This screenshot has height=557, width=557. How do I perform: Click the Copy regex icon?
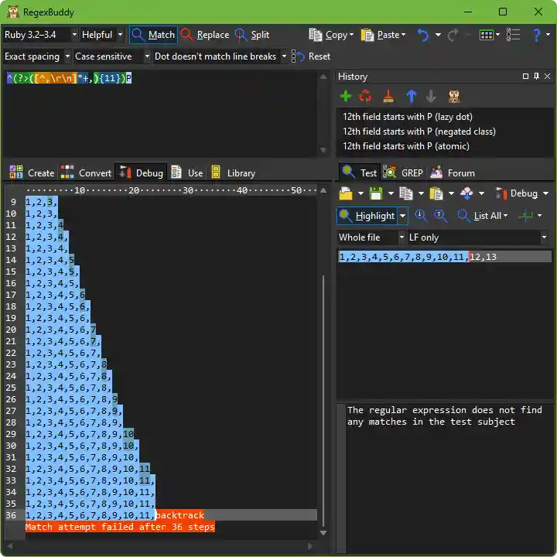coord(316,35)
